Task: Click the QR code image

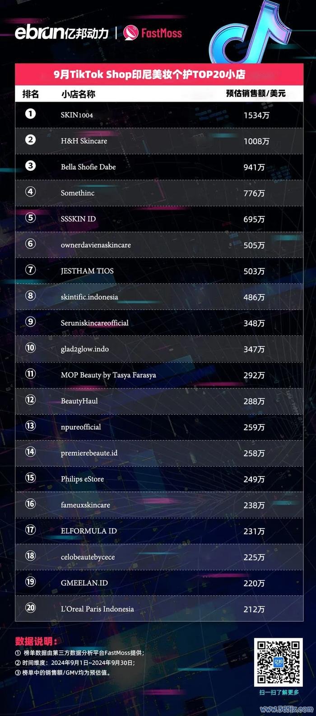Action: (x=278, y=662)
